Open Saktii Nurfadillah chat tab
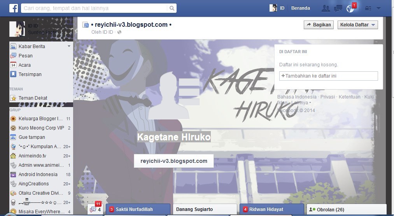Screen dimensions: 394x216 tap(138, 209)
